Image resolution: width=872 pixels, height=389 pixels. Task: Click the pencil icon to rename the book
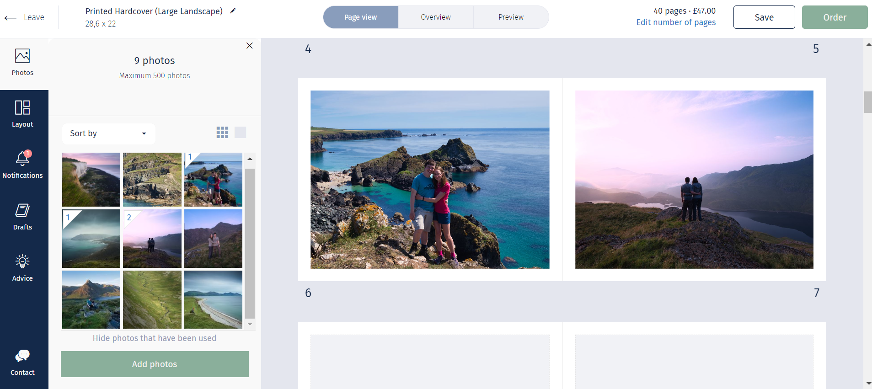233,11
